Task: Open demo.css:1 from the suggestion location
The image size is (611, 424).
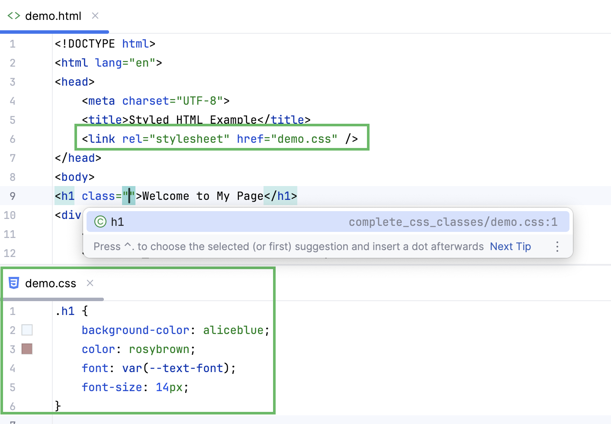Action: 460,222
